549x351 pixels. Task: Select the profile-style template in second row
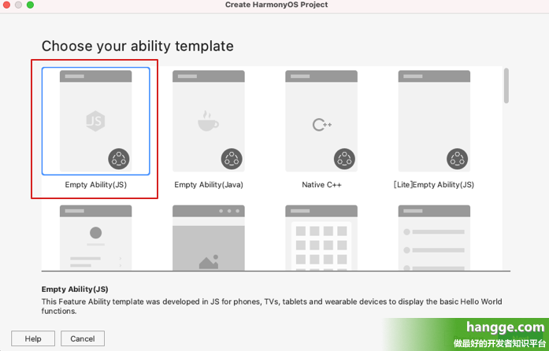tap(95, 238)
